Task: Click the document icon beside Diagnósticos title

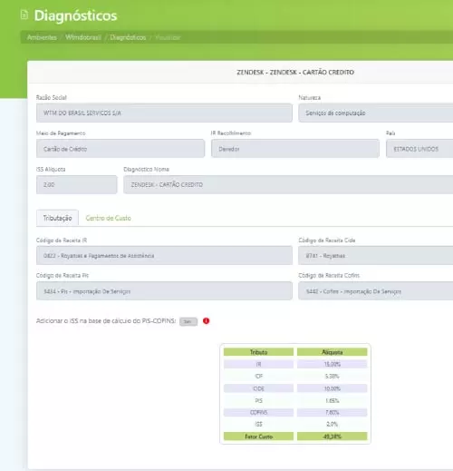Action: coord(24,15)
